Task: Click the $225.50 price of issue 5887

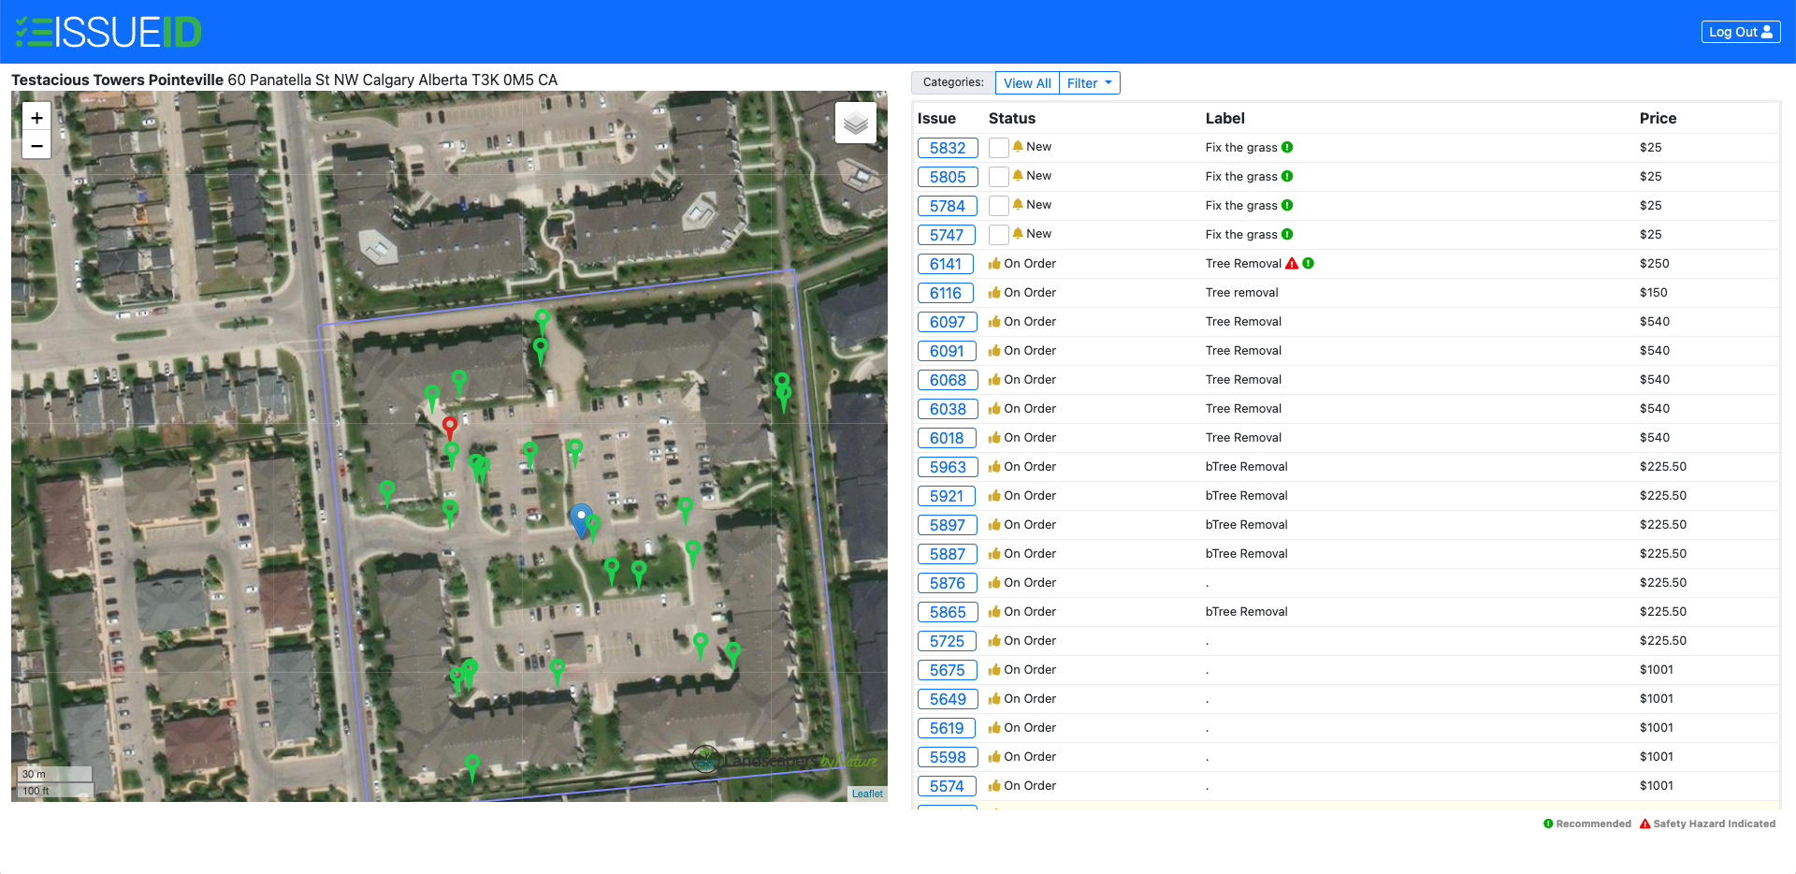Action: pyautogui.click(x=1663, y=554)
